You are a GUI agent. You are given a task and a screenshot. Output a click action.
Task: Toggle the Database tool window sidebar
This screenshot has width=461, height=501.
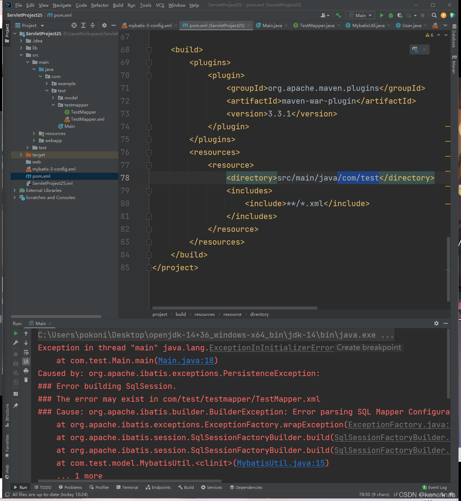[x=454, y=36]
